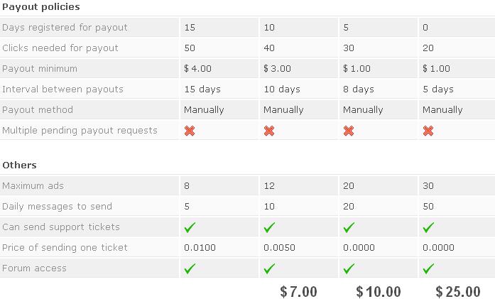Click last green check in support tickets row
495x299 pixels.
(x=429, y=227)
